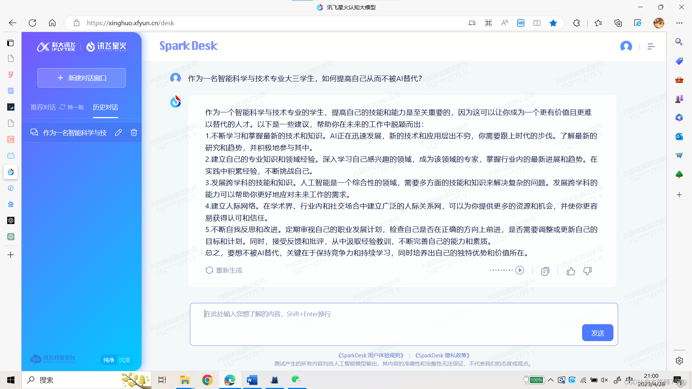Delete the conversation using the trash icon
The height and width of the screenshot is (389, 692).
[134, 133]
